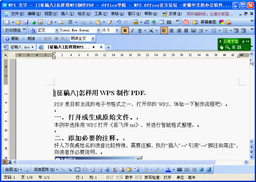Select the rectangle drawing tool
Screen dimensions: 256x182
77,170
